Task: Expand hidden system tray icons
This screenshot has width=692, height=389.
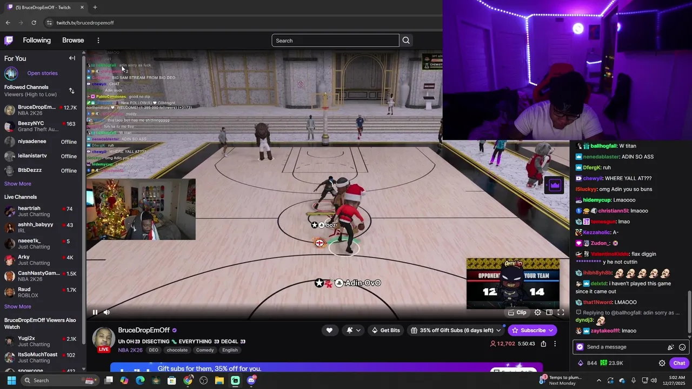Action: tap(600, 380)
